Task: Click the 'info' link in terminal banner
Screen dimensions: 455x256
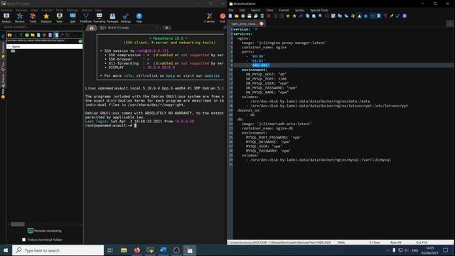Action: [128, 76]
